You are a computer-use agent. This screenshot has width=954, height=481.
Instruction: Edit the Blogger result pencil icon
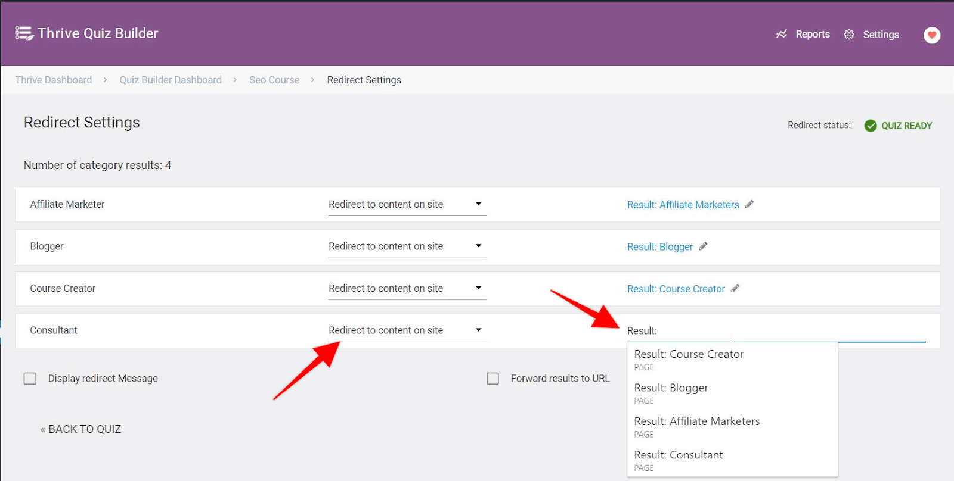click(704, 246)
